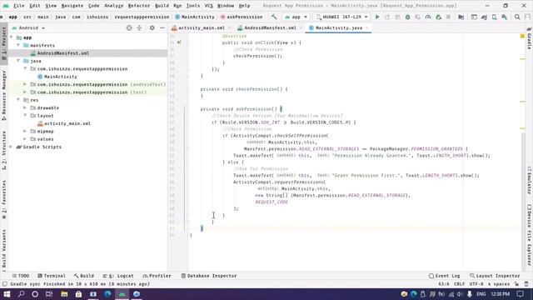Open Project Structure icon in toolbar
Image resolution: width=533 pixels, height=300 pixels.
[461, 17]
